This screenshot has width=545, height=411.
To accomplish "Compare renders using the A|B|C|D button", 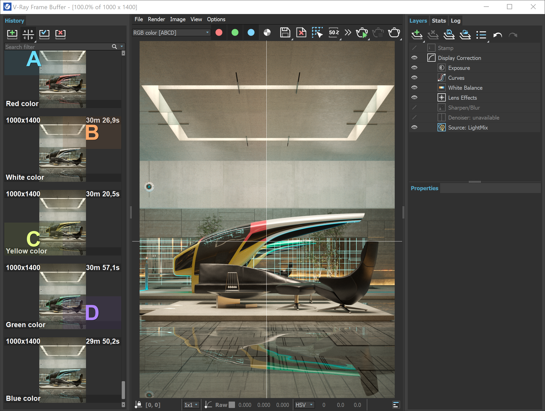I will tap(28, 34).
